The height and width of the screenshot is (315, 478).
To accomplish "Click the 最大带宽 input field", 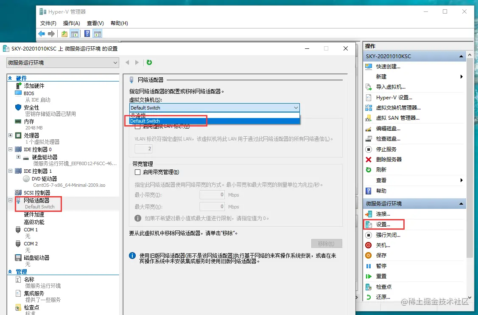I will click(x=212, y=207).
